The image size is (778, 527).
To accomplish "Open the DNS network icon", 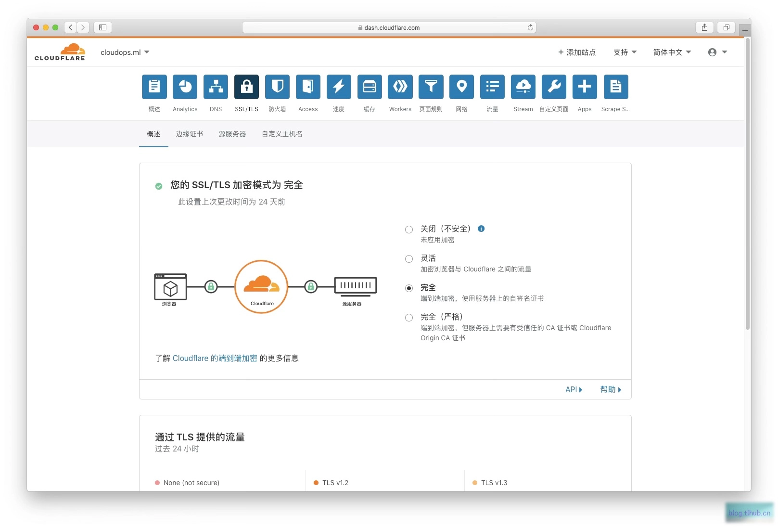I will pyautogui.click(x=216, y=87).
